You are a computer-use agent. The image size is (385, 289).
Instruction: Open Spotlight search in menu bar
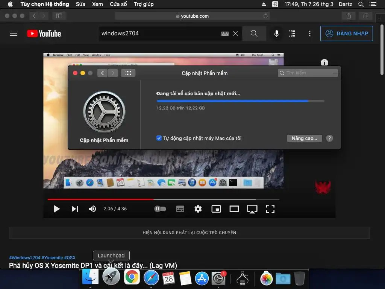(x=361, y=4)
